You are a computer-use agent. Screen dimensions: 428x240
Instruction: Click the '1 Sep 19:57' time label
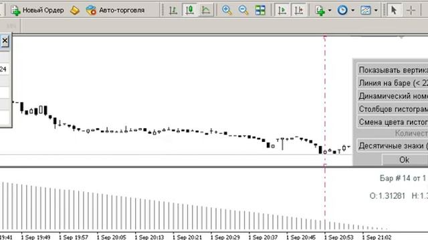[74, 237]
